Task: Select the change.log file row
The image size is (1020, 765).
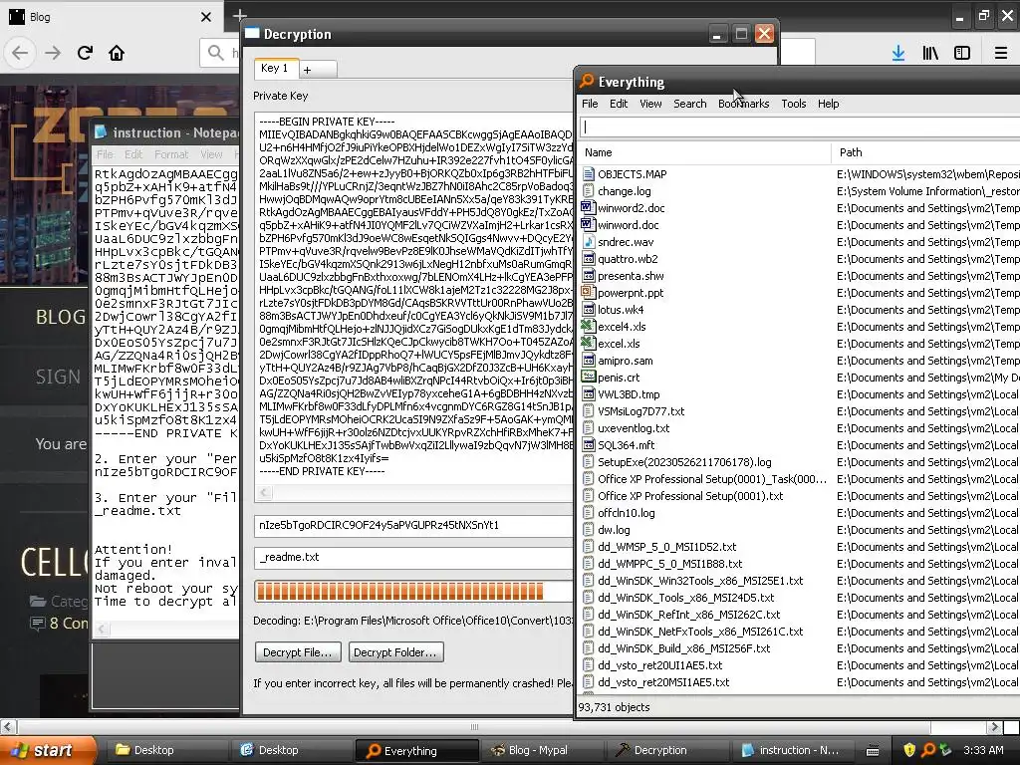Action: 799,190
